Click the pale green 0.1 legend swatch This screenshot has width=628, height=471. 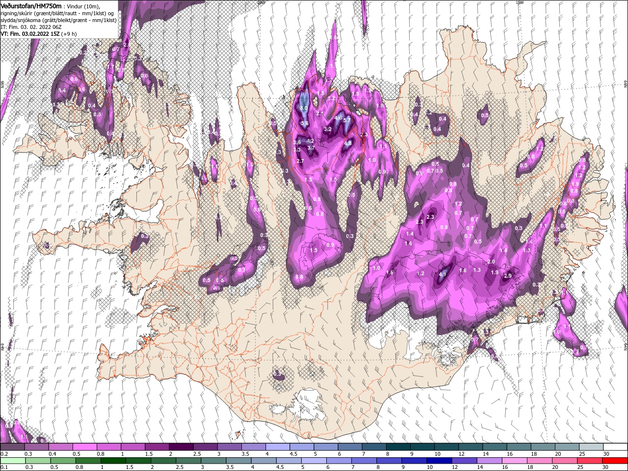[12, 460]
